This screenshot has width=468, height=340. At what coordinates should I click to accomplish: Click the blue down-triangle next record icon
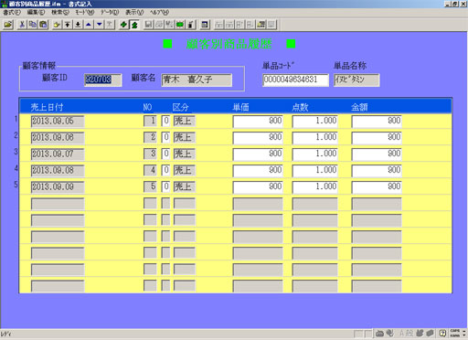click(x=100, y=25)
